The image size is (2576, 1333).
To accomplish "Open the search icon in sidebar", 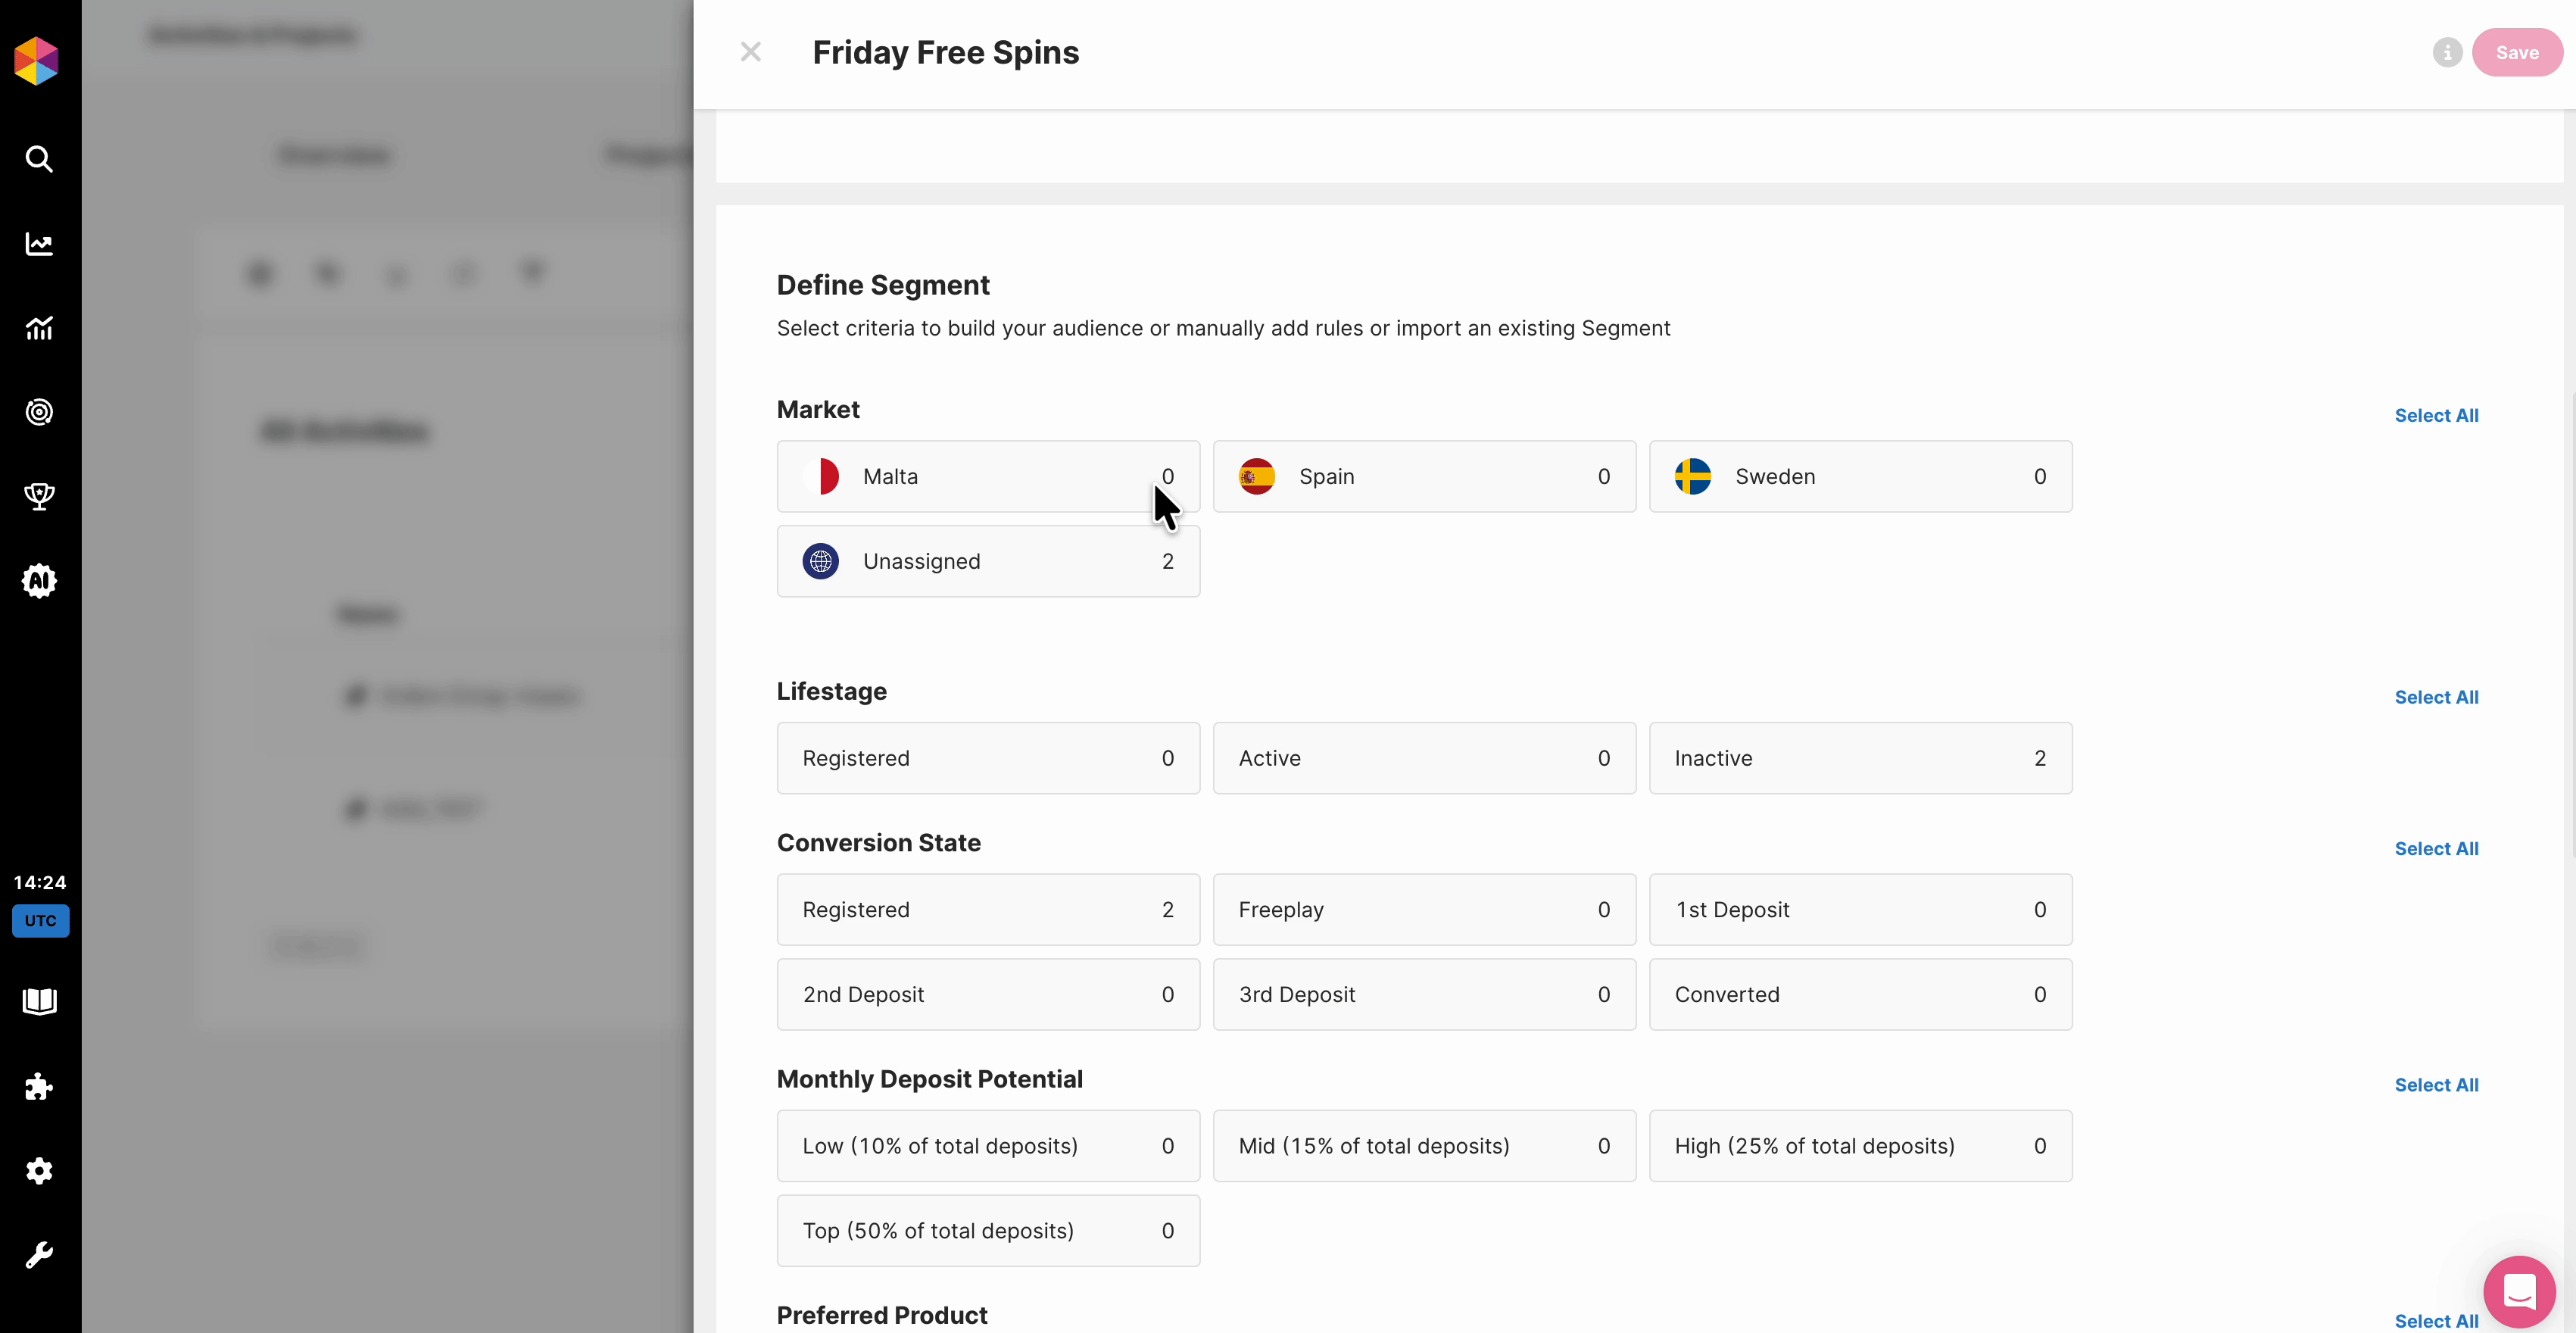I will click(x=39, y=159).
